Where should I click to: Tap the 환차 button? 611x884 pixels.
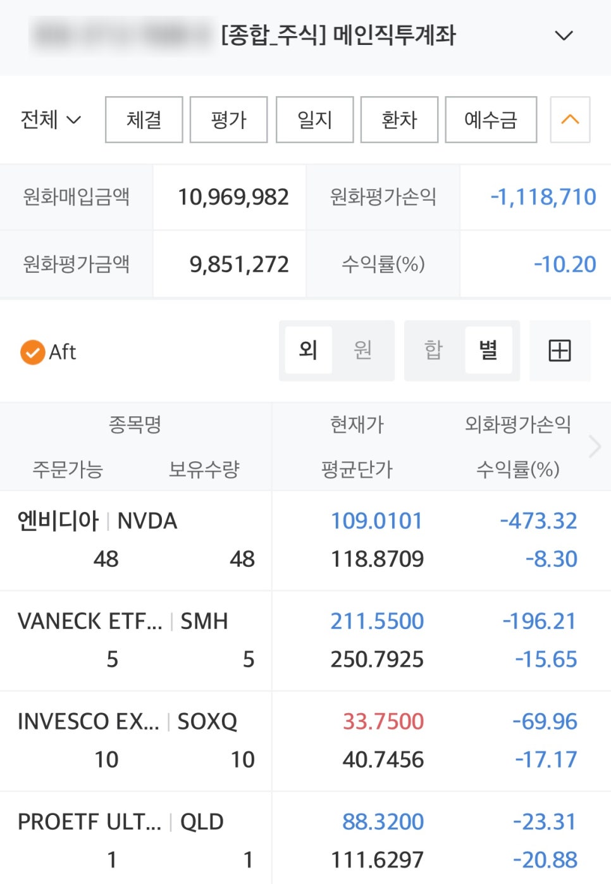tap(399, 120)
